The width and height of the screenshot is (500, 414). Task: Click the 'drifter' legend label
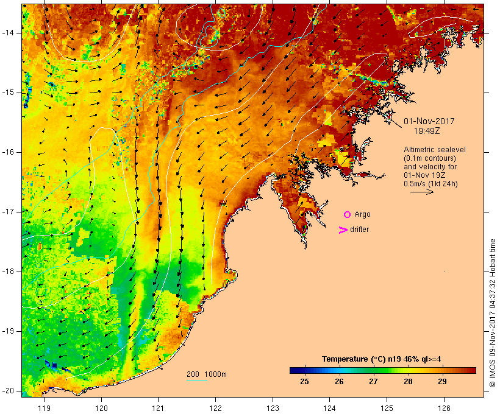pyautogui.click(x=359, y=230)
